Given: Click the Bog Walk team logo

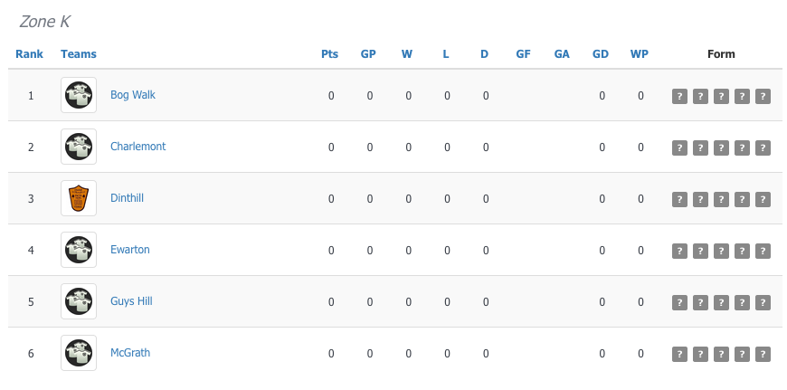Looking at the screenshot, I should tap(79, 95).
